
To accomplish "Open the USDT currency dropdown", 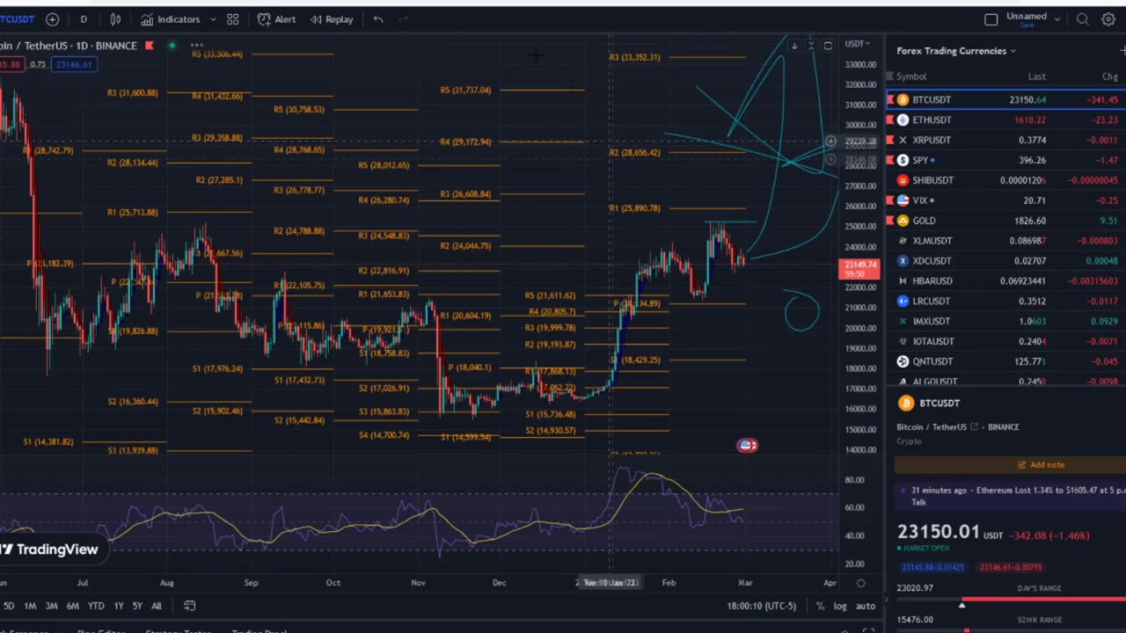I will pyautogui.click(x=858, y=44).
